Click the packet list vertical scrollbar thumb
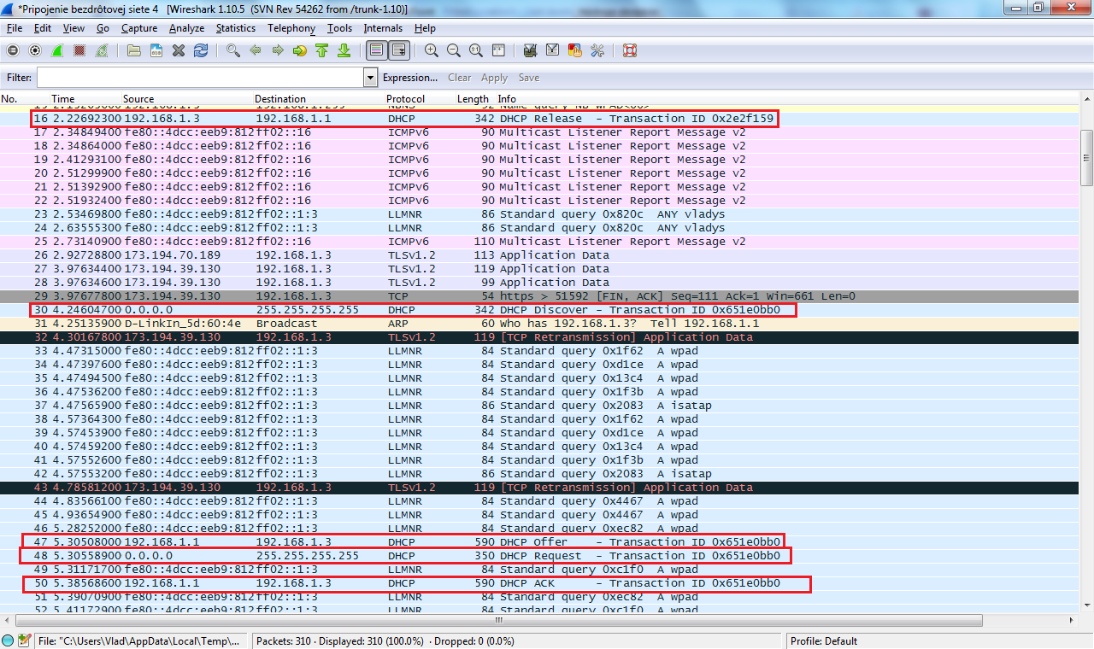1094x649 pixels. [x=1086, y=158]
